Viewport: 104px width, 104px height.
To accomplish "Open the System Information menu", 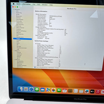I will (23, 4).
